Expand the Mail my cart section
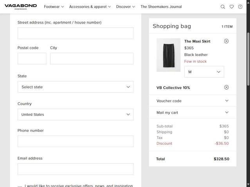The width and height of the screenshot is (250, 187). (192, 113)
